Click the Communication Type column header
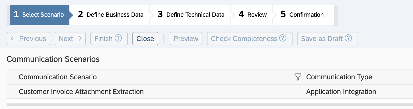413x109 pixels. (339, 77)
